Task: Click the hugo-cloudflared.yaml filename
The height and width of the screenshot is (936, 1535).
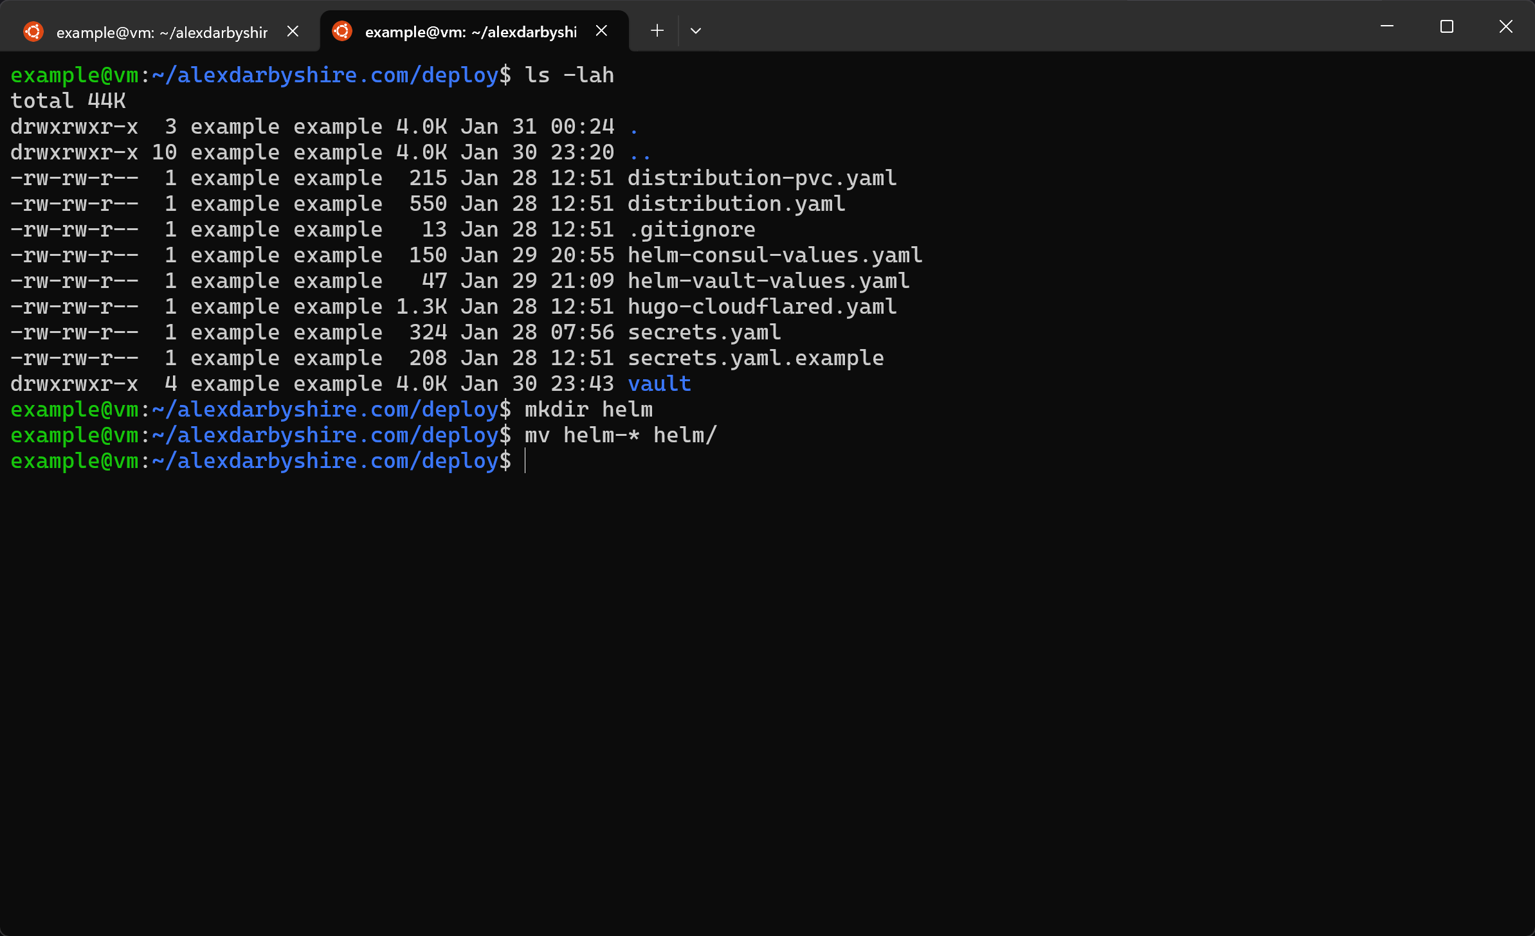Action: click(762, 307)
